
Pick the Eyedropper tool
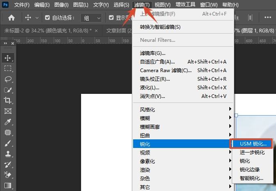tap(8, 122)
